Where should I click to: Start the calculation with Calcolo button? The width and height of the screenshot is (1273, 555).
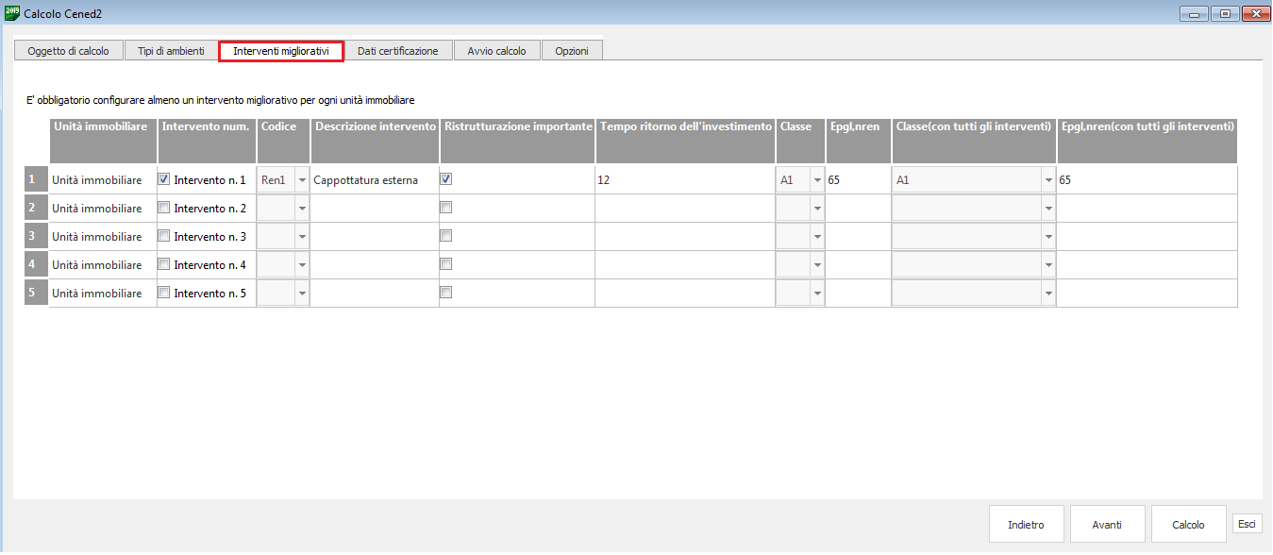coord(1188,525)
